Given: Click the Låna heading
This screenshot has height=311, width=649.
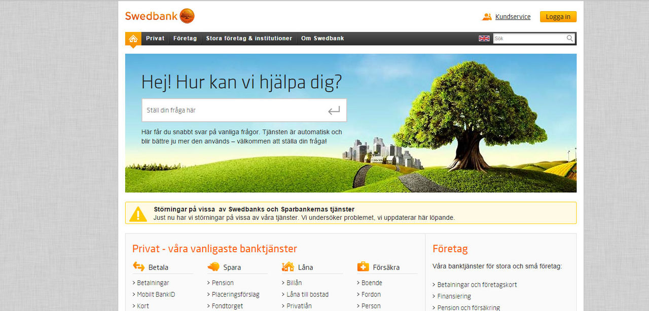Looking at the screenshot, I should (305, 267).
